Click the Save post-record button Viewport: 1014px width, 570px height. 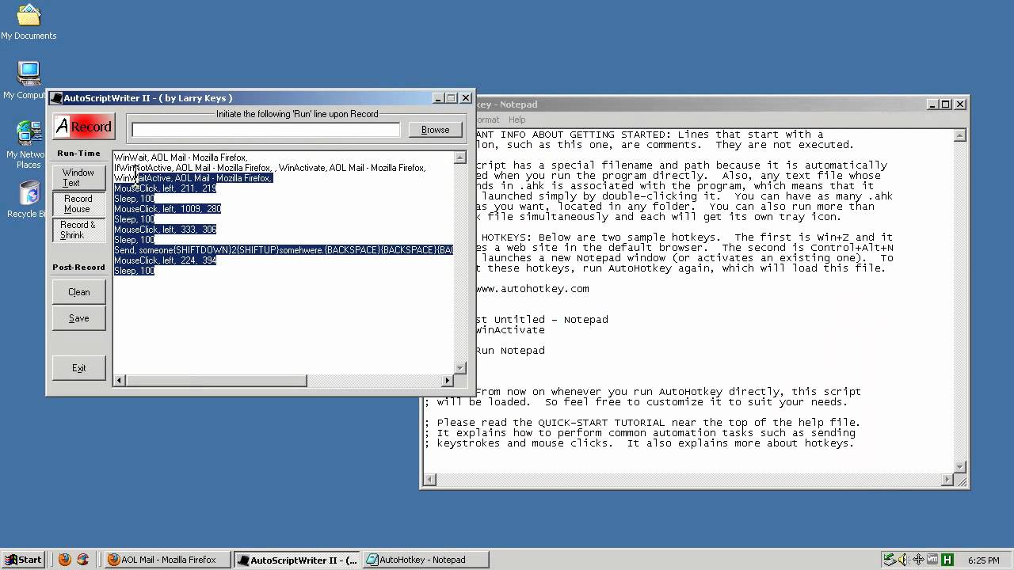pos(78,318)
